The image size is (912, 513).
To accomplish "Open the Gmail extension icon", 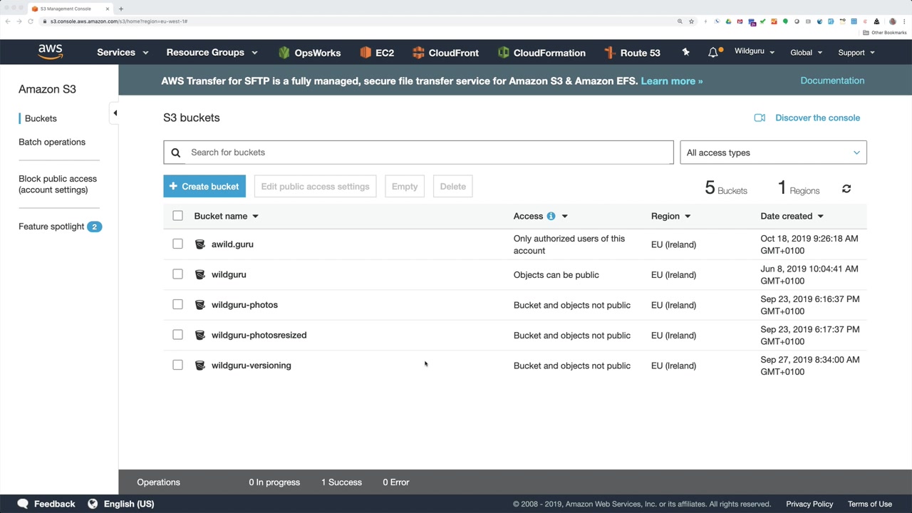I will (x=740, y=21).
